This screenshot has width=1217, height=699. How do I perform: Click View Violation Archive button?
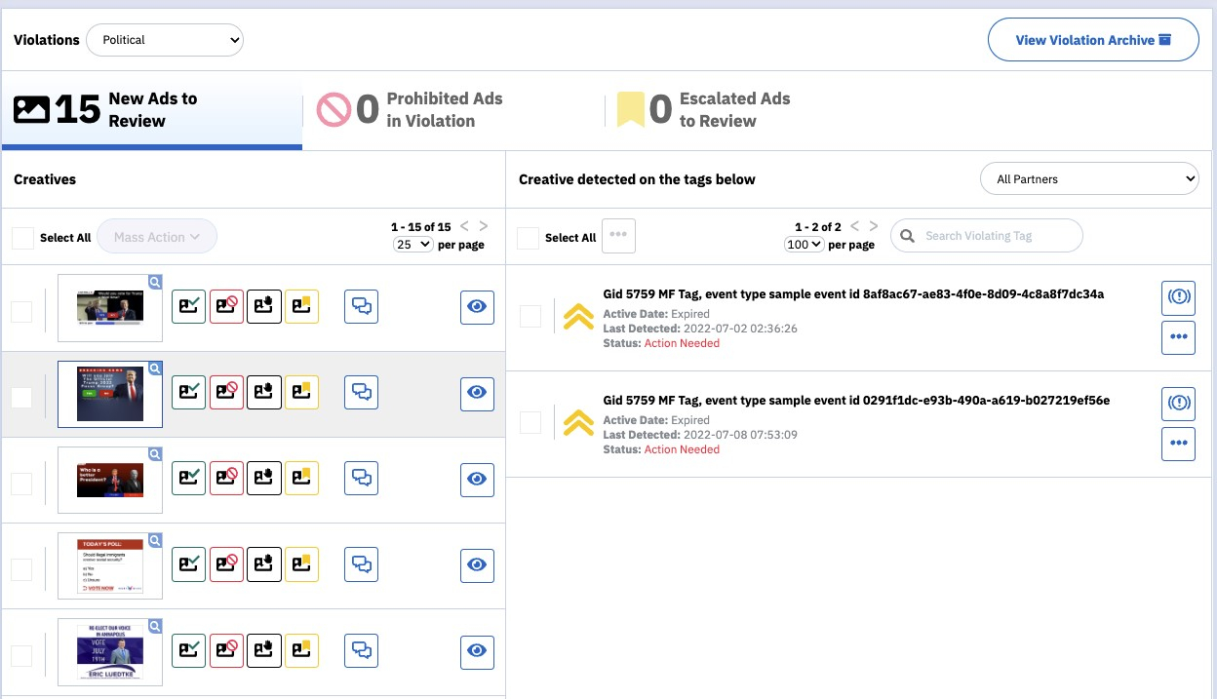(x=1092, y=40)
